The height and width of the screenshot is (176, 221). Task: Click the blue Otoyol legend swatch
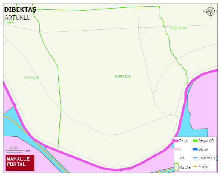coord(195,149)
